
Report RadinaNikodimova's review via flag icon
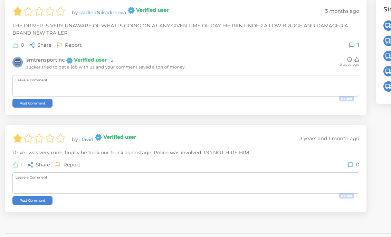click(x=59, y=45)
